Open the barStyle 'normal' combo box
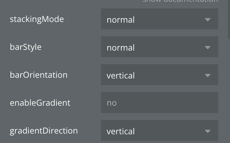The height and width of the screenshot is (143, 230). click(x=160, y=47)
